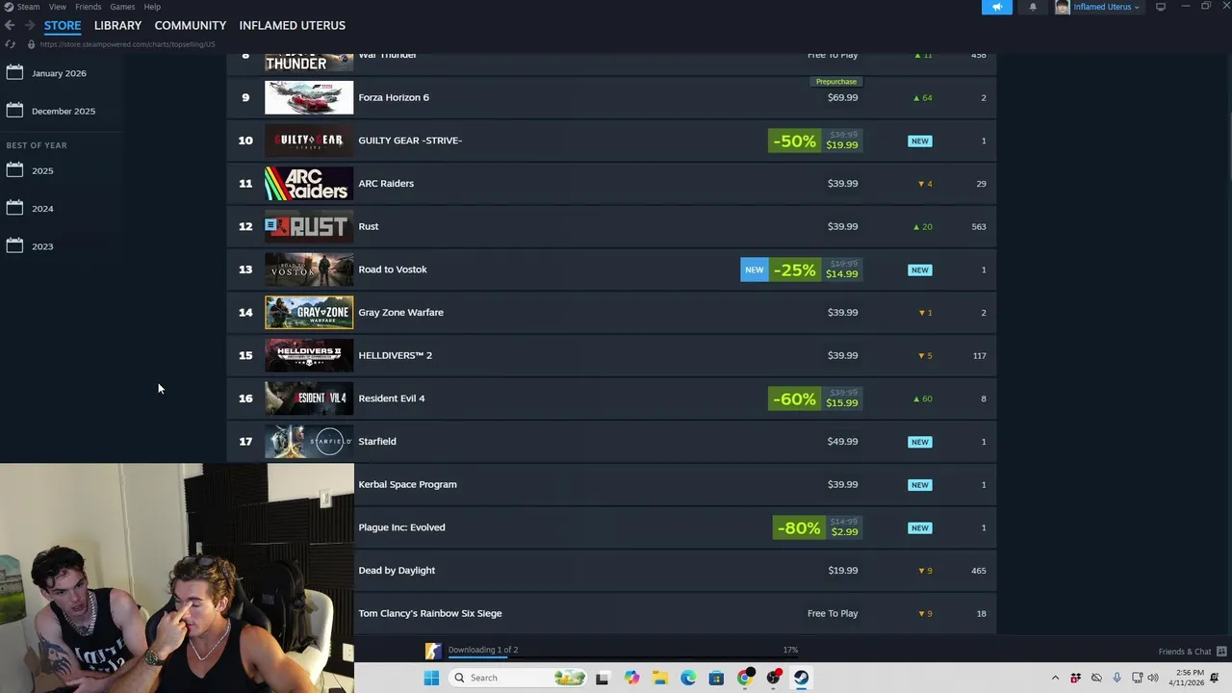The image size is (1232, 693).
Task: Click the Forza Horizon 6 thumbnail
Action: pyautogui.click(x=309, y=97)
